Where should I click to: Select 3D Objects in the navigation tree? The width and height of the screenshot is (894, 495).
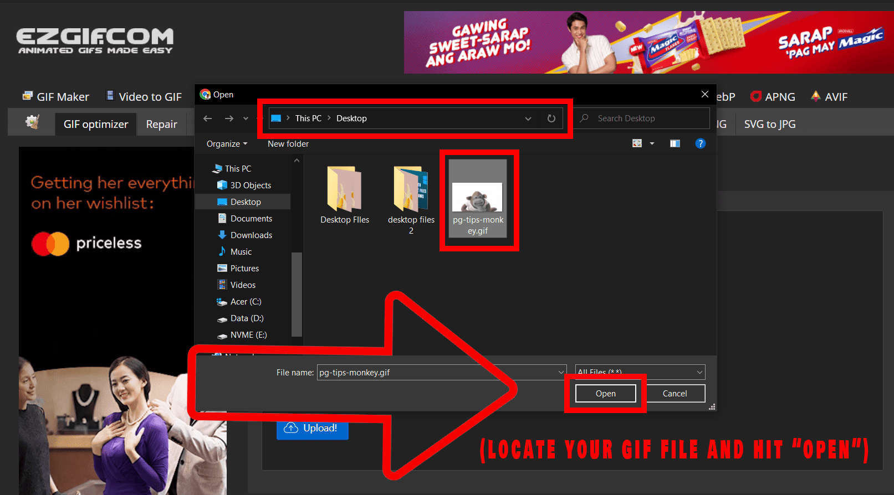coord(244,185)
